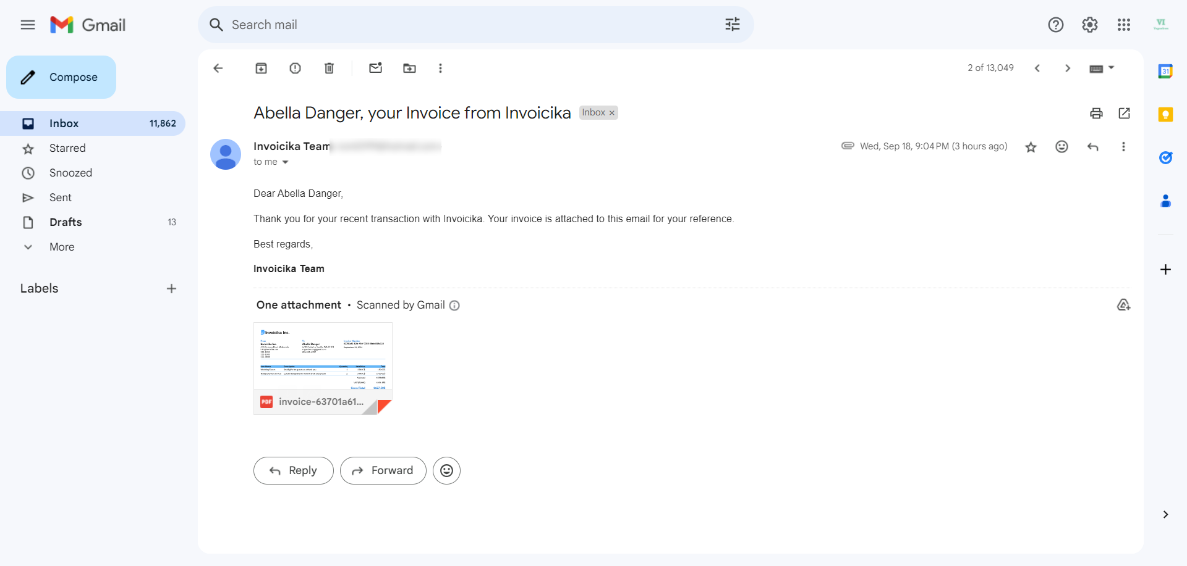Open the main menu hamburger icon
Image resolution: width=1187 pixels, height=566 pixels.
pos(28,25)
